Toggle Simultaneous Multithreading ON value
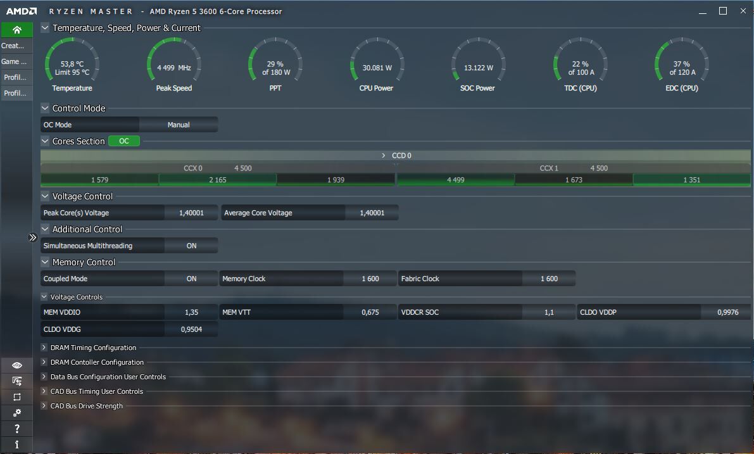The width and height of the screenshot is (754, 454). (191, 246)
